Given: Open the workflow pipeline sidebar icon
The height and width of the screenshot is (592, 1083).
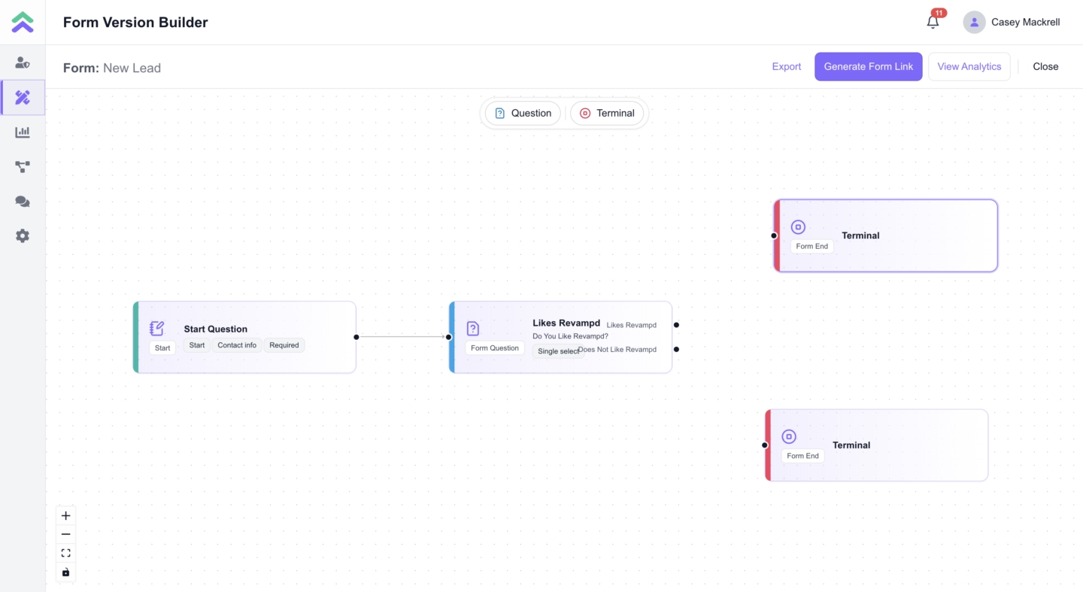Looking at the screenshot, I should [23, 167].
